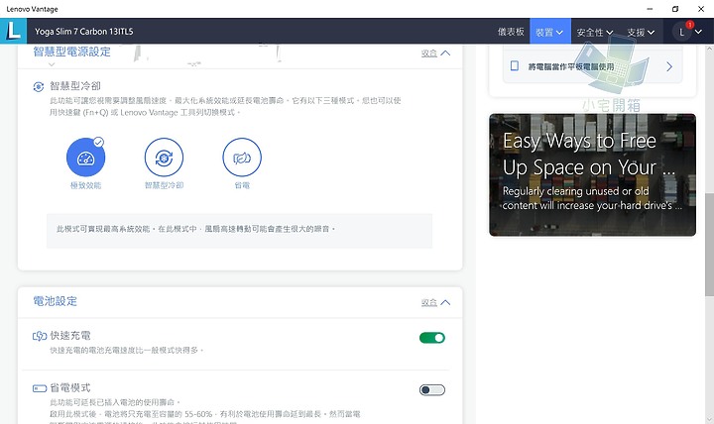Minimize the Lenovo Vantage window
Viewport: 714px width, 424px height.
[x=650, y=9]
